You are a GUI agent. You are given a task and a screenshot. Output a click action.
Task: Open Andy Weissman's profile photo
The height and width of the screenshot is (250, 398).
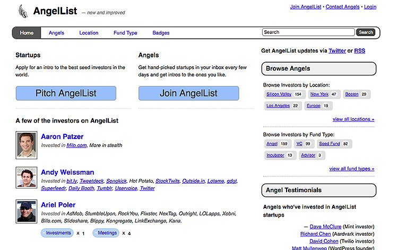tap(27, 177)
